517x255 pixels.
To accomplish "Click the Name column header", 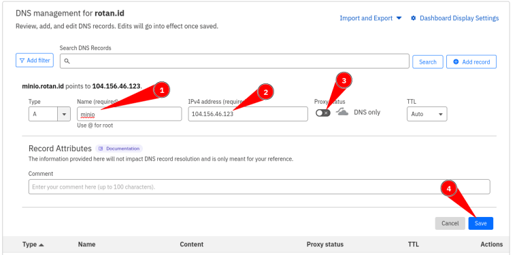I will [x=86, y=244].
